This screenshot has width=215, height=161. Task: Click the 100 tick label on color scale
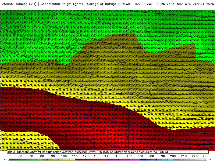(x=64, y=156)
